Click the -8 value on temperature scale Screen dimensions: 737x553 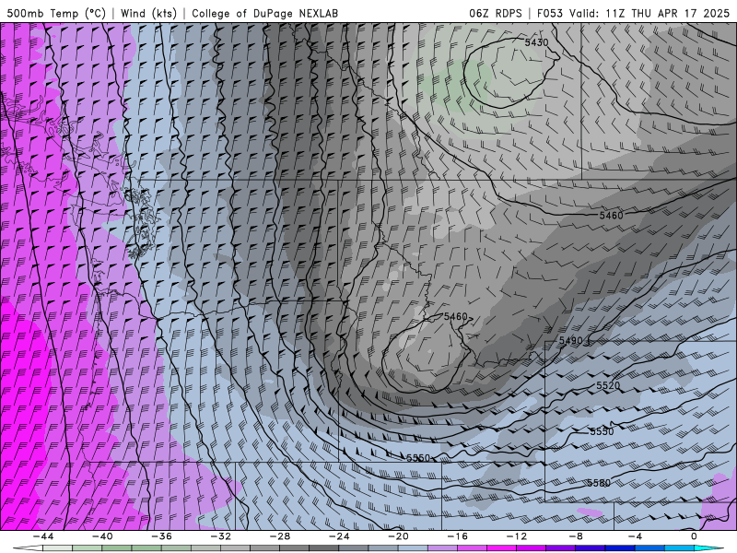pos(577,536)
